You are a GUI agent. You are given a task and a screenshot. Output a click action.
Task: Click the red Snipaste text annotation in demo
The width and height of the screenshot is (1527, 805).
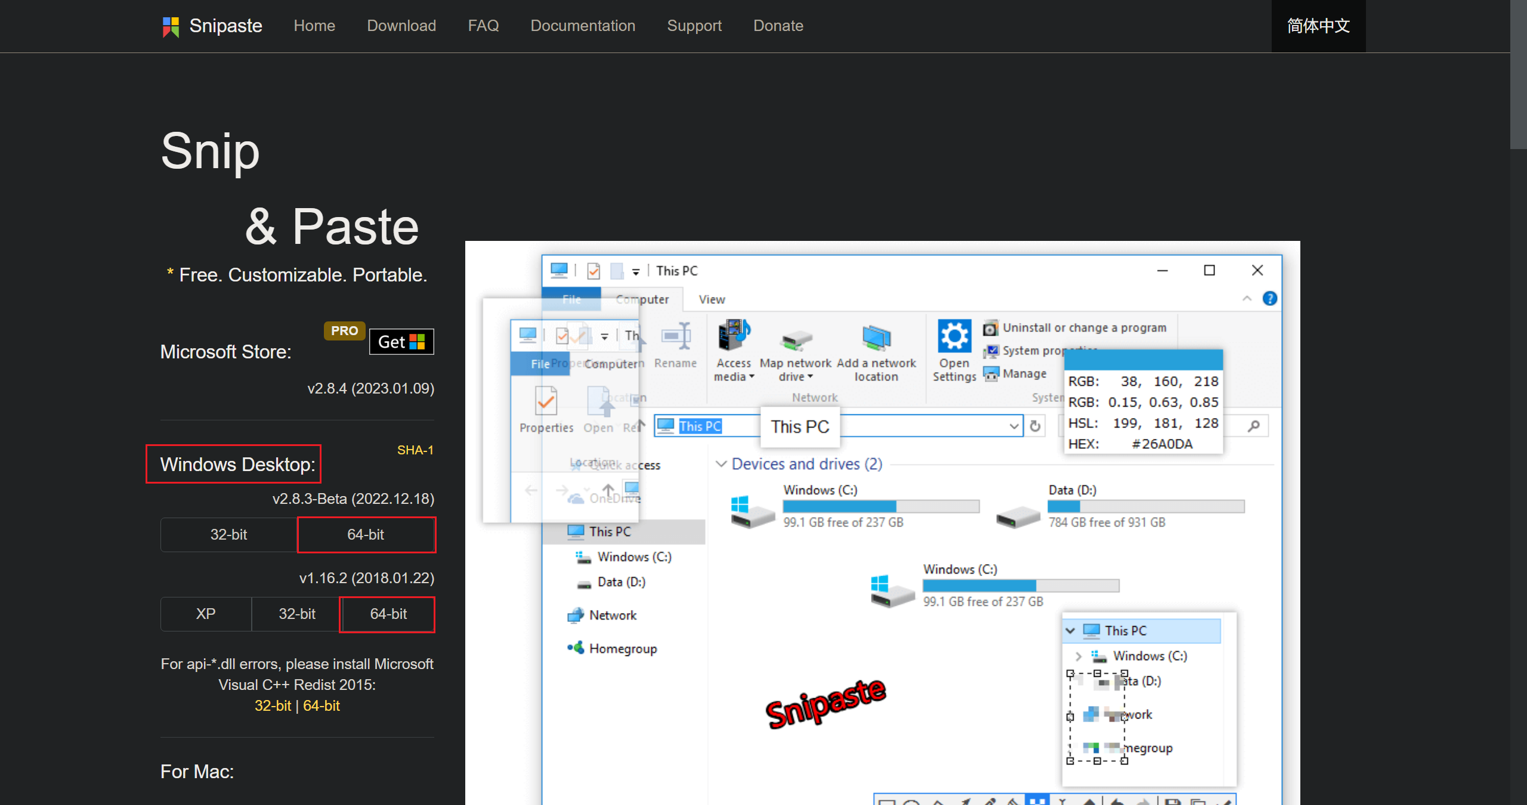point(826,704)
